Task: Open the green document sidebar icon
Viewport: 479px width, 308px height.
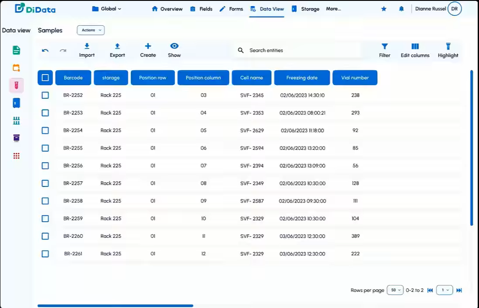Action: [17, 50]
